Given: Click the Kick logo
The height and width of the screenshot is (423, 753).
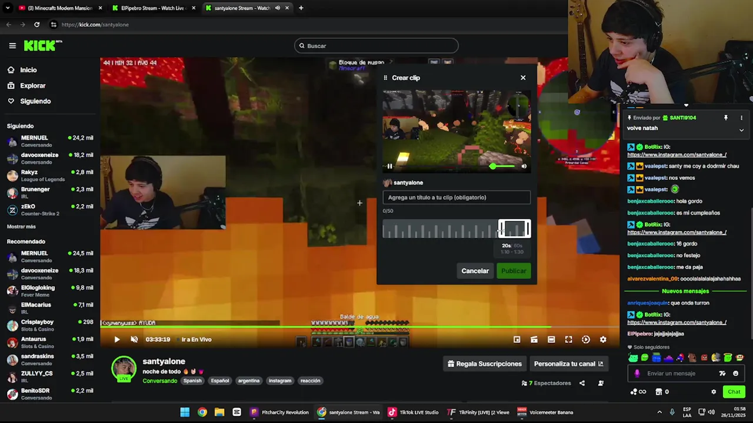Looking at the screenshot, I should (x=42, y=45).
